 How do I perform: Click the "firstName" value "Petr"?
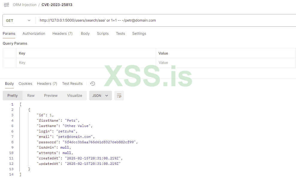71,120
